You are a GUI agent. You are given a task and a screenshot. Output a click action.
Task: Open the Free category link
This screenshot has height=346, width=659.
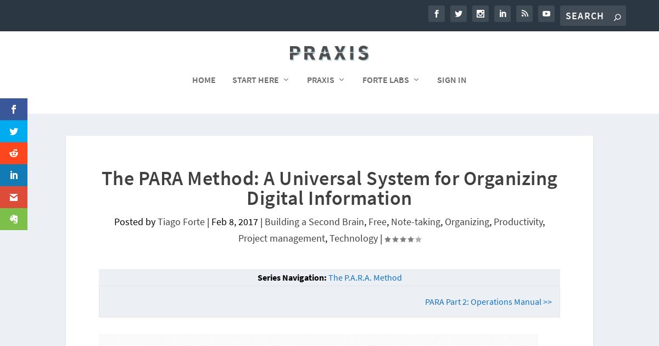coord(377,222)
